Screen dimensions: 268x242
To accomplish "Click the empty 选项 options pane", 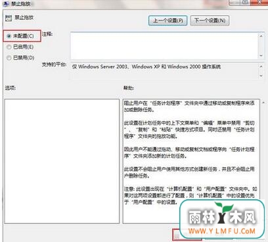I will (x=62, y=161).
